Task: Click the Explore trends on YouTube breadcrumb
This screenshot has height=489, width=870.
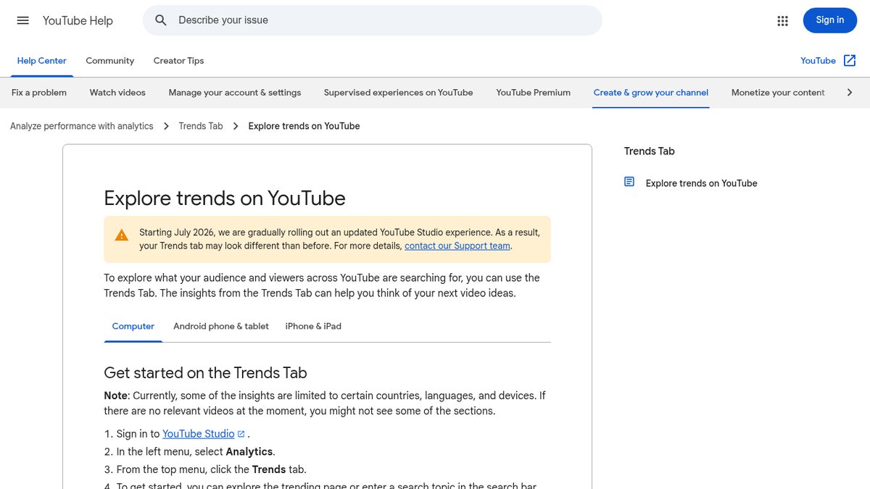Action: pos(304,126)
